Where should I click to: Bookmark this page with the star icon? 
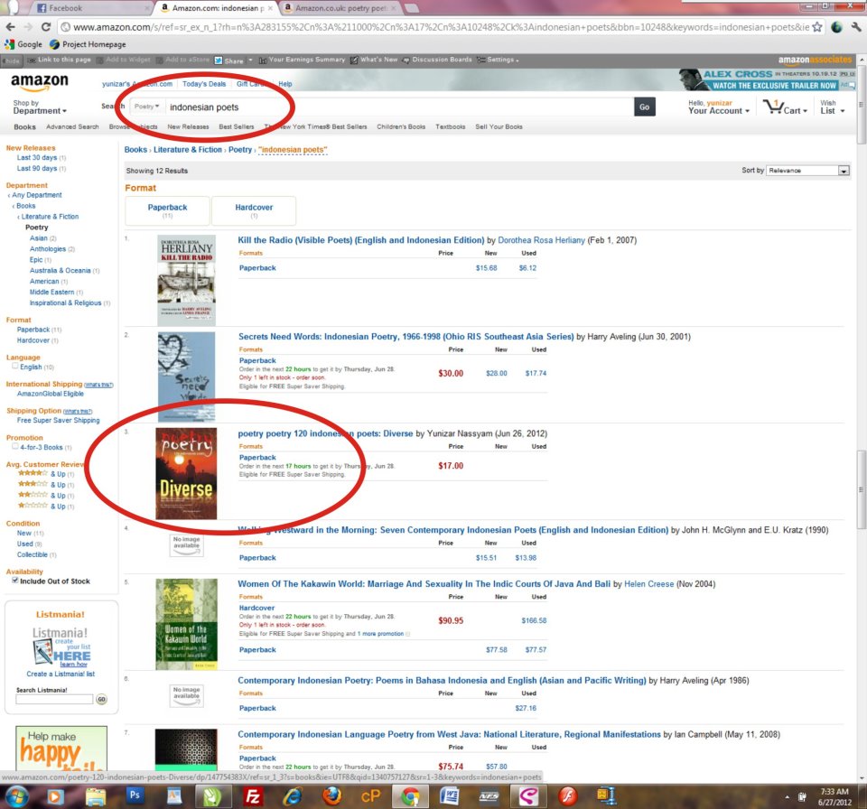[x=816, y=26]
